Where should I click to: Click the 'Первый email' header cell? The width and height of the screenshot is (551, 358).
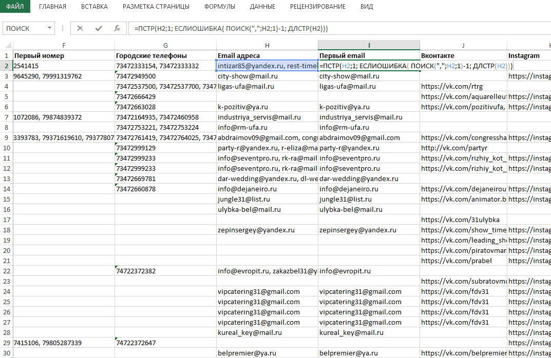tap(369, 55)
